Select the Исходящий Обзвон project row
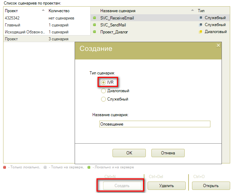The image size is (234, 193). coord(24,32)
